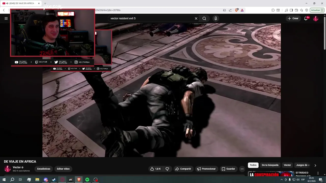Open the LA CONSPIRACIÓN video thumbnail
Screen dimensions: 326x183
coord(271,174)
